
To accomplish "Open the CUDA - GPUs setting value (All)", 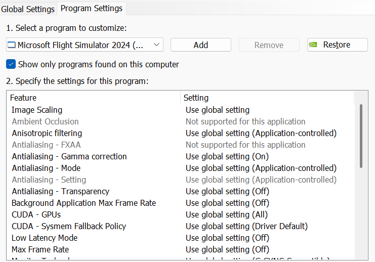I will coord(227,214).
